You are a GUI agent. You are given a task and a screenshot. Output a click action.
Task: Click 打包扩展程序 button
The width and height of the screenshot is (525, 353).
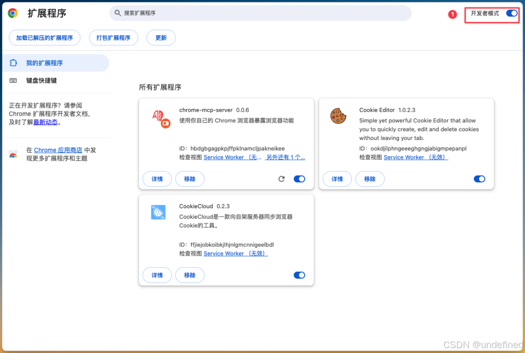coord(113,37)
